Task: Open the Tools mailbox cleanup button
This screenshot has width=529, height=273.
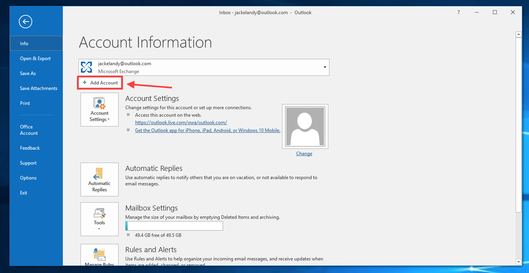Action: coord(99,219)
